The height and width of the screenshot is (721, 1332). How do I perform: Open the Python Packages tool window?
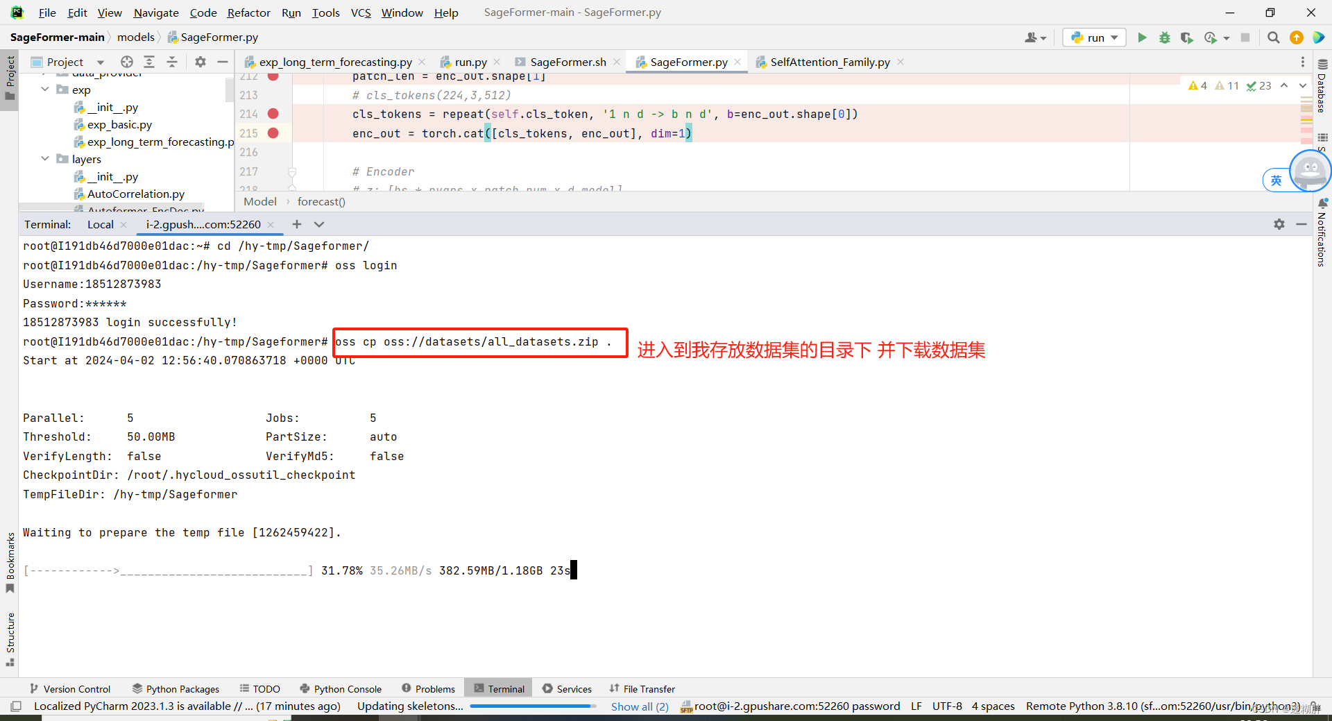(x=176, y=688)
